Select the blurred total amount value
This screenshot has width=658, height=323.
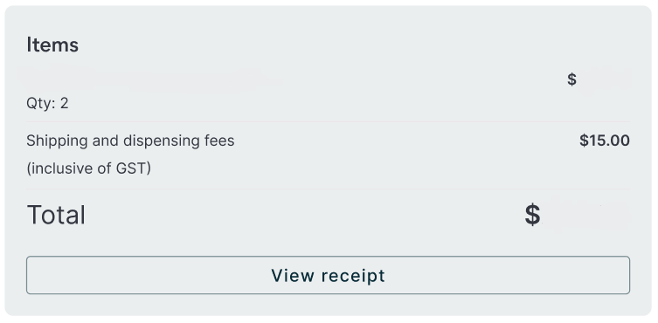(x=587, y=214)
